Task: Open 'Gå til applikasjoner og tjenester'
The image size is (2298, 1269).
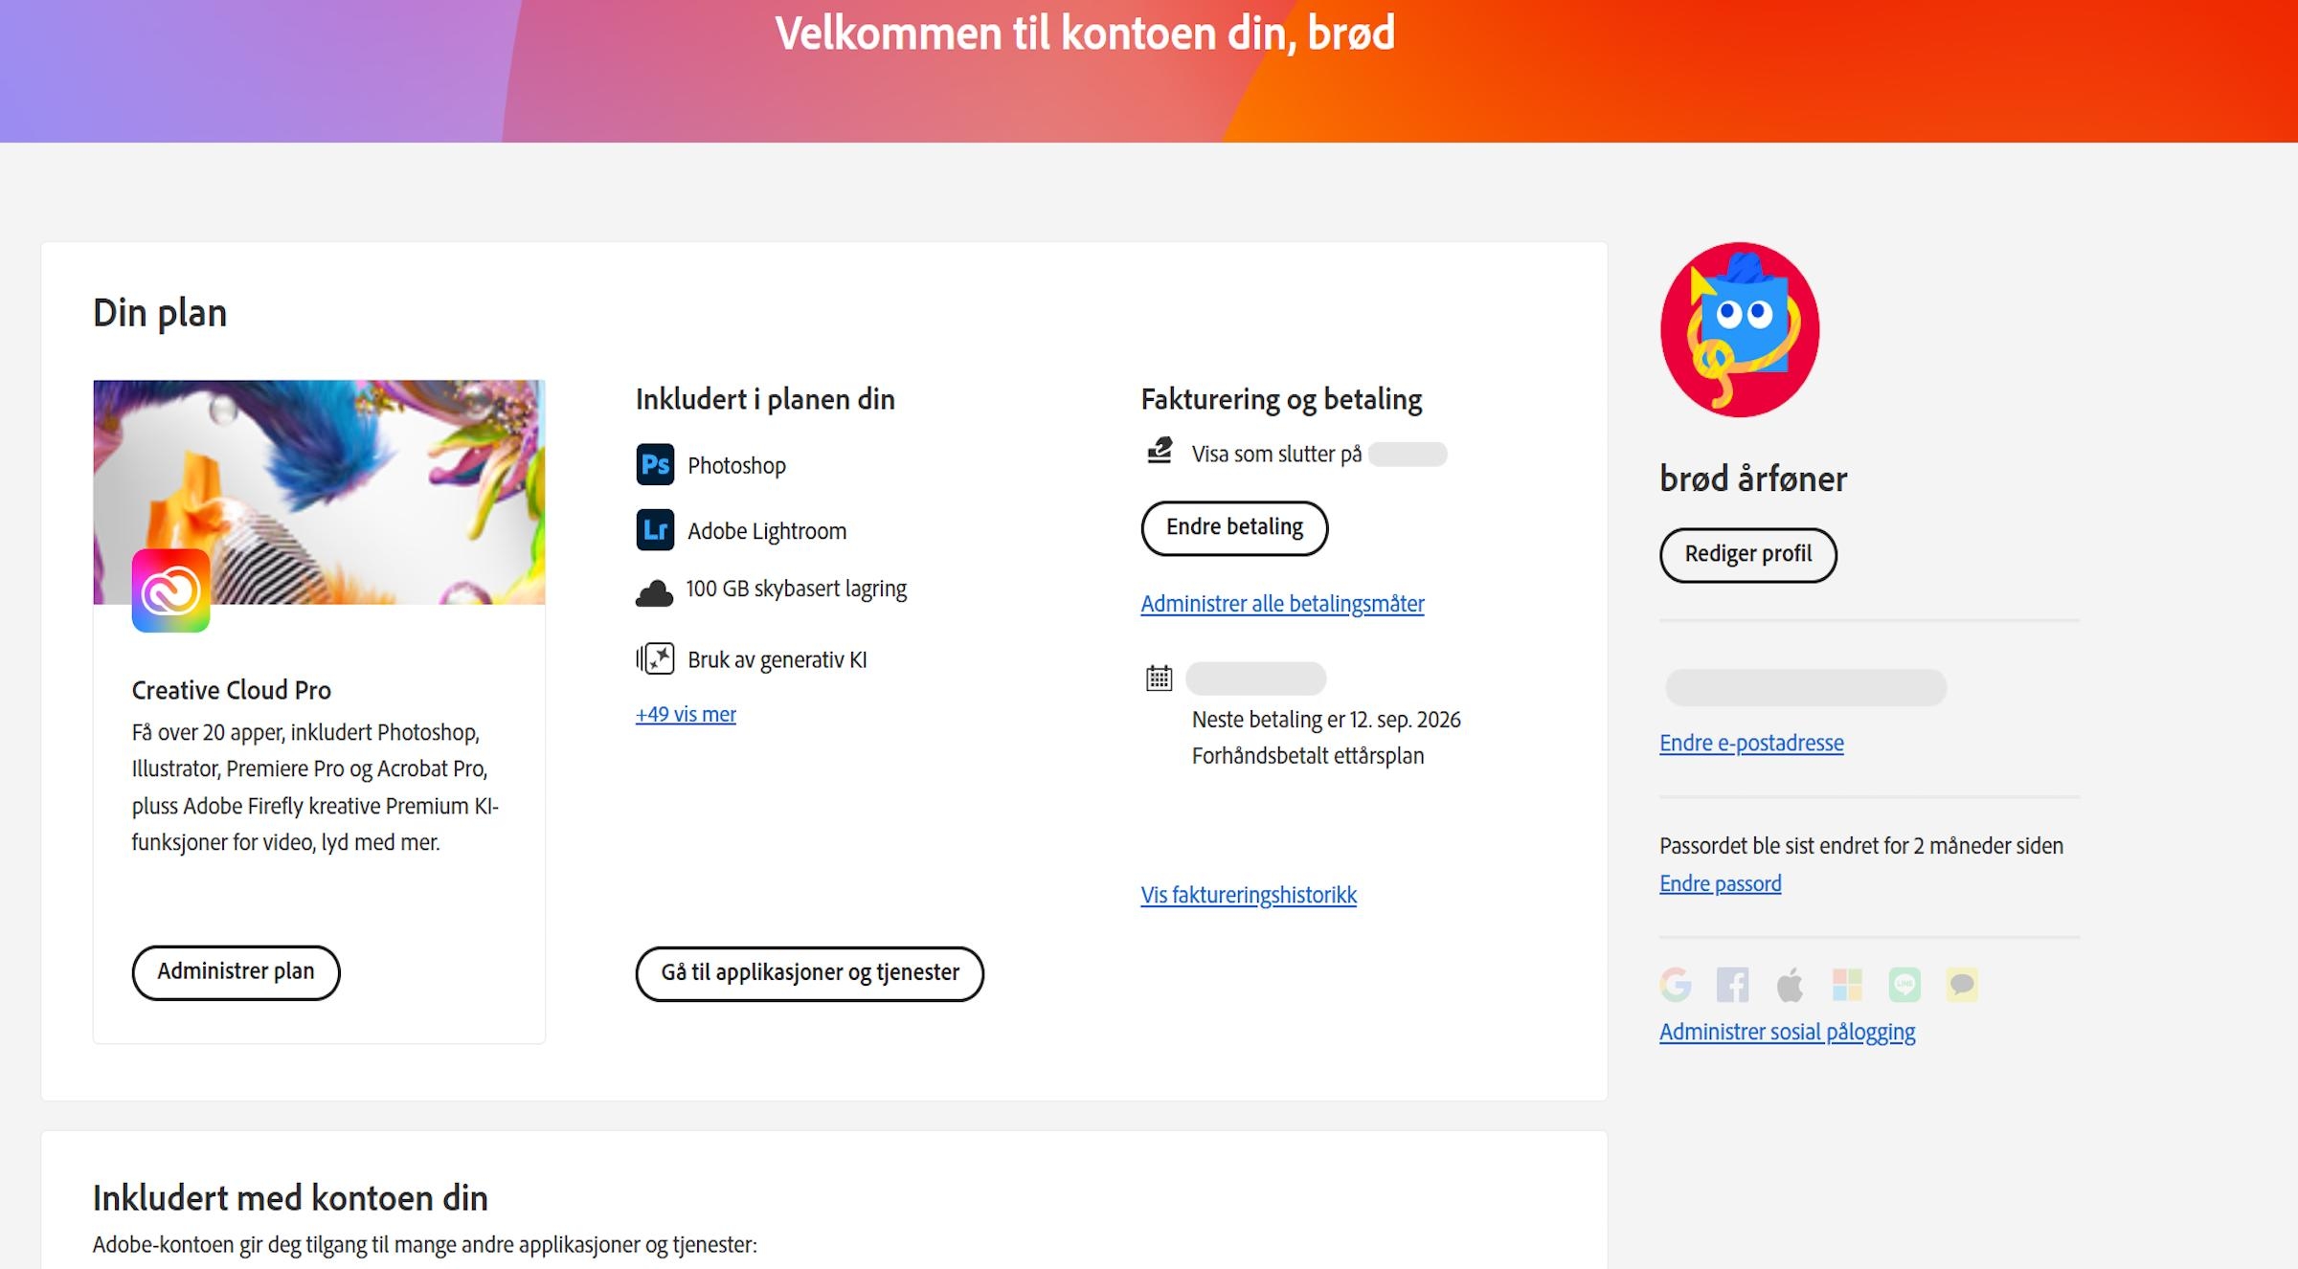Action: click(x=809, y=973)
